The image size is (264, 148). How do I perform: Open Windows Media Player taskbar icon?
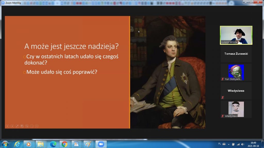tap(29, 144)
